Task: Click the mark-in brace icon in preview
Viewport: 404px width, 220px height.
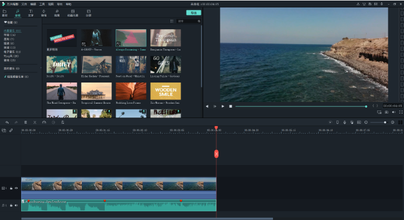Action: pyautogui.click(x=373, y=106)
